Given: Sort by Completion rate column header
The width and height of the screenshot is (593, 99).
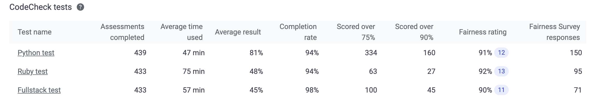Looking at the screenshot, I should 298,32.
